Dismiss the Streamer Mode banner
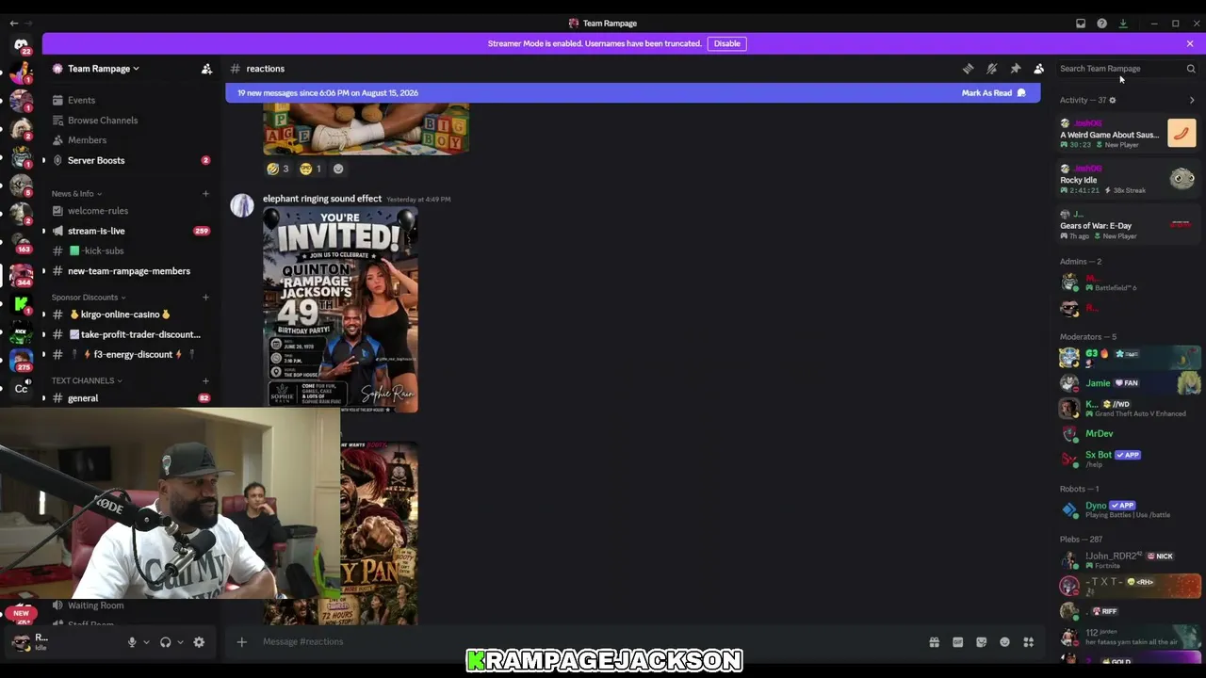The image size is (1206, 678). 1190,43
